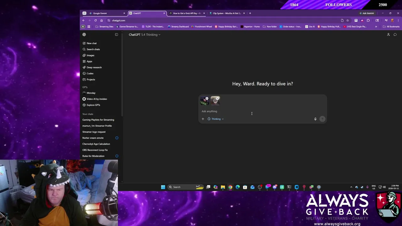Open the Gaming Playlists for Streaming chat
This screenshot has height=226, width=402.
pos(98,120)
